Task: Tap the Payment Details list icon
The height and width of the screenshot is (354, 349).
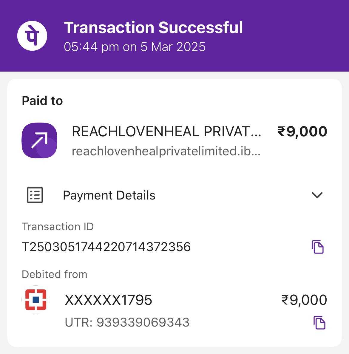Action: [x=35, y=195]
